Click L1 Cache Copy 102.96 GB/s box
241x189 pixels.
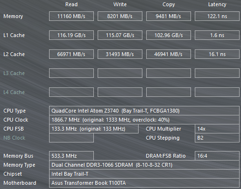[x=169, y=35]
